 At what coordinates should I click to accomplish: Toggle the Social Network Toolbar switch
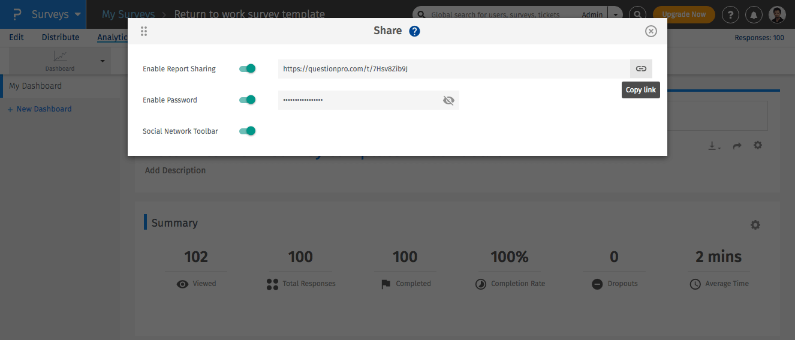[x=248, y=131]
